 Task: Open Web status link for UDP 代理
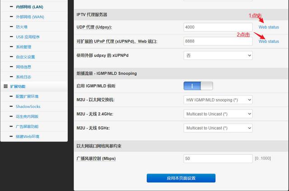coord(269,27)
